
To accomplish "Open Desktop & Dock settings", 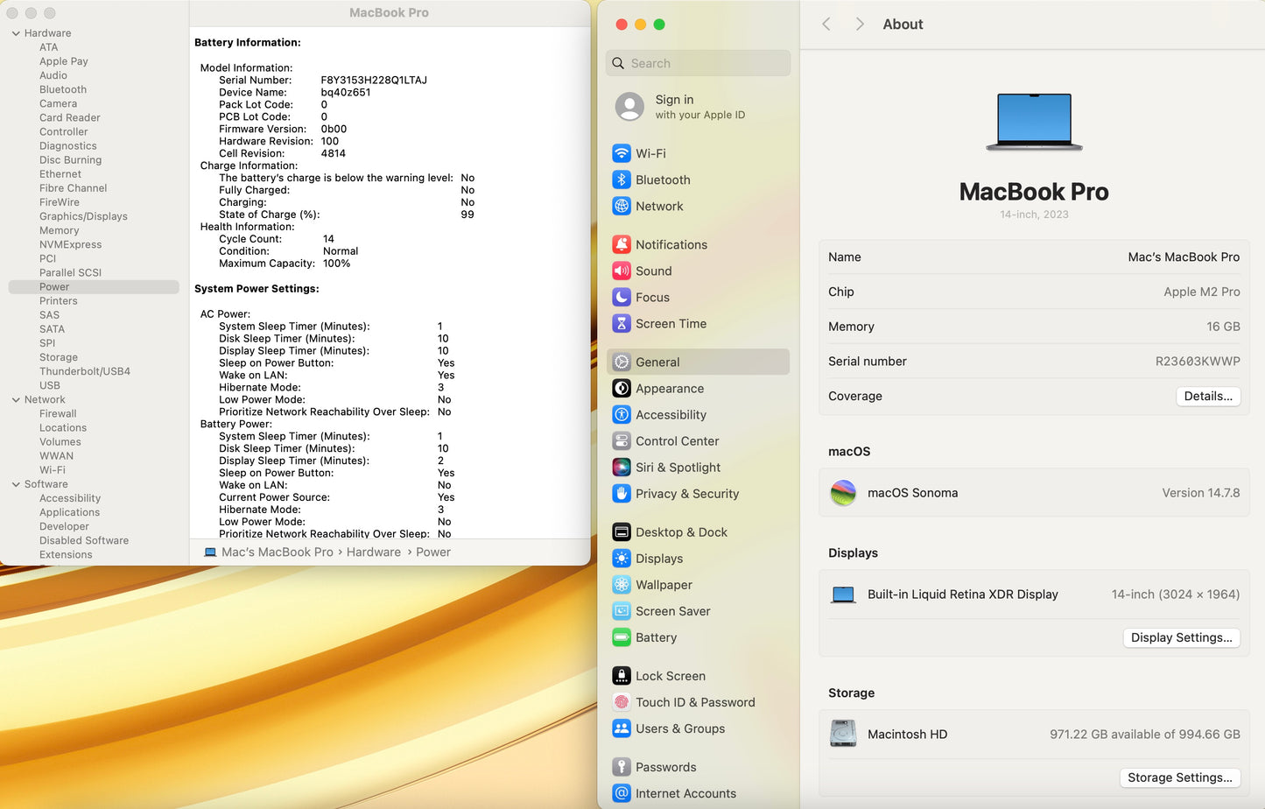I will click(622, 531).
